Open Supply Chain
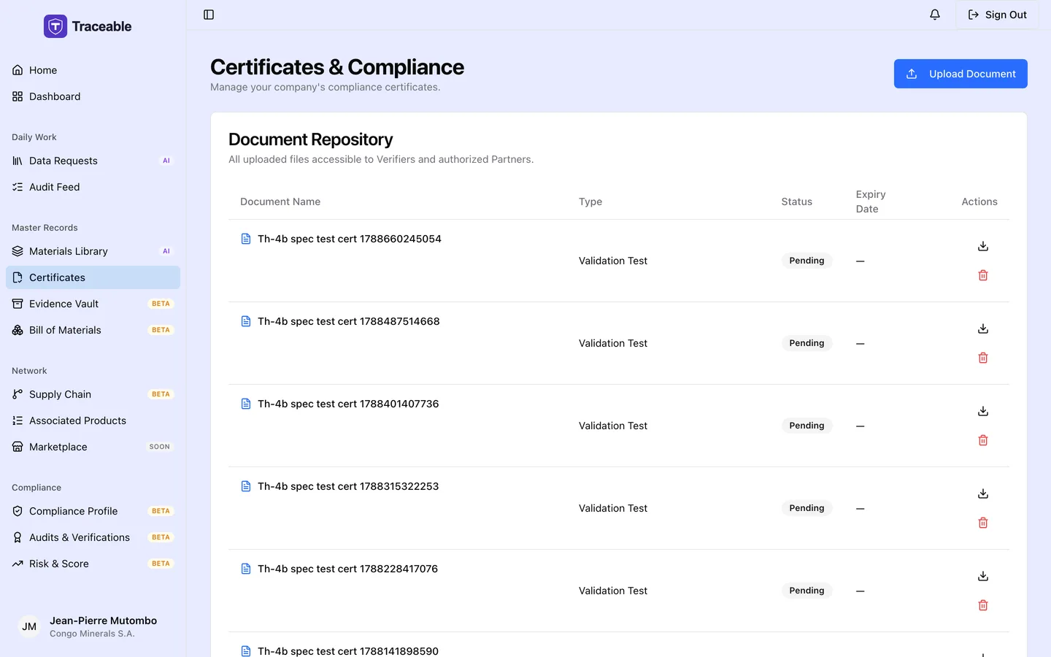Screen dimensions: 1051x657 pyautogui.click(x=93, y=394)
